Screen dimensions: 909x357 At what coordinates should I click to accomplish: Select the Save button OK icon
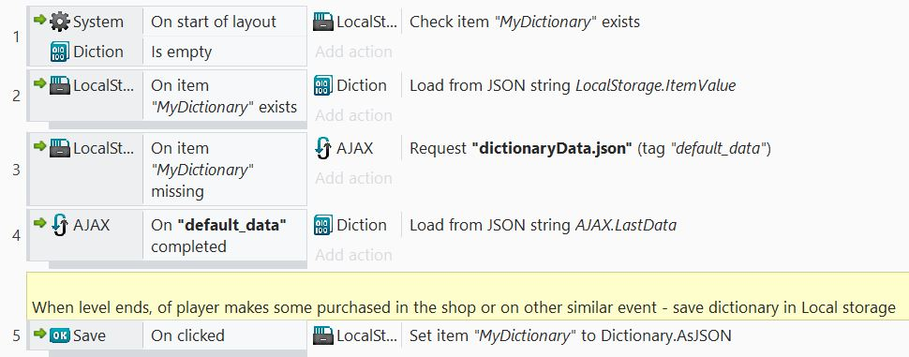[60, 335]
